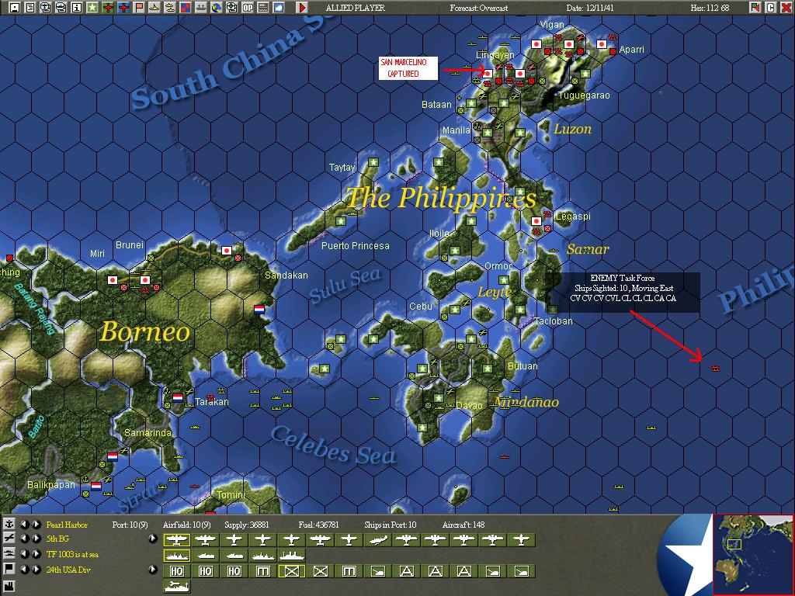Select the float plane icon in air groups row

click(378, 540)
